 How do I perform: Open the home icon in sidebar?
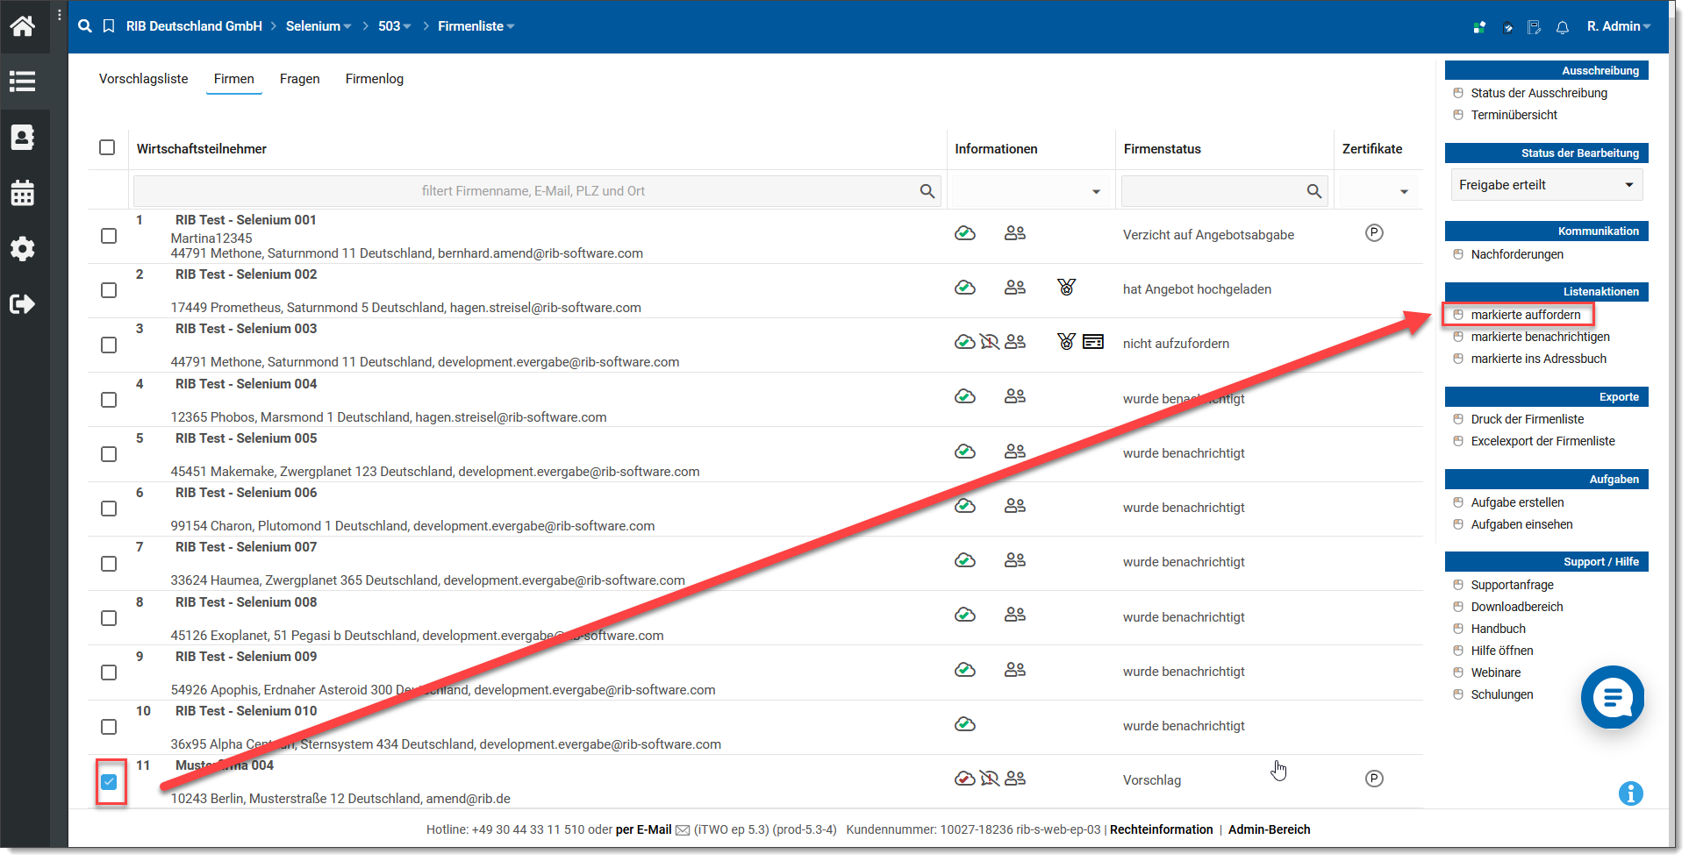(22, 25)
